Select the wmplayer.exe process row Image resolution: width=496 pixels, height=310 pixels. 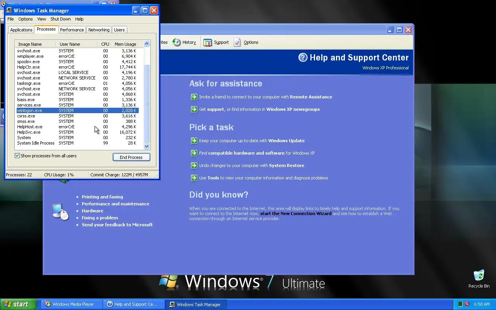(77, 56)
